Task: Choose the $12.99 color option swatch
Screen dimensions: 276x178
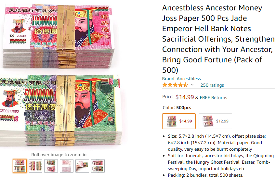Action: [x=215, y=121]
